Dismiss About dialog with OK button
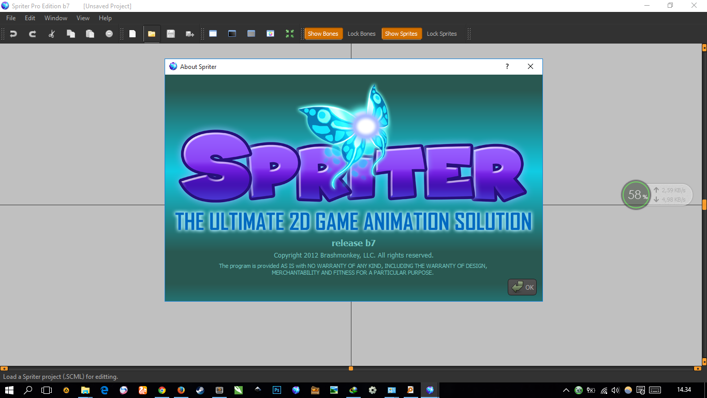 point(522,287)
